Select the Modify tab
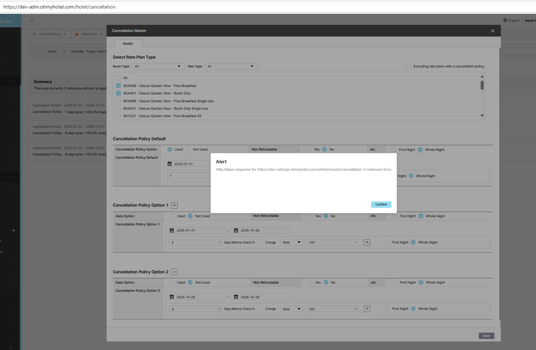536x350 pixels. tap(128, 44)
